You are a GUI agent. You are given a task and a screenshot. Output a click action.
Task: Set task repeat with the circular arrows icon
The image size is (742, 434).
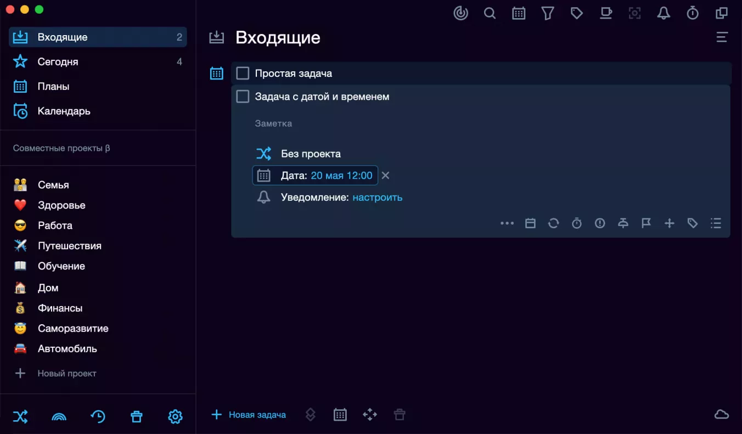[x=553, y=223]
